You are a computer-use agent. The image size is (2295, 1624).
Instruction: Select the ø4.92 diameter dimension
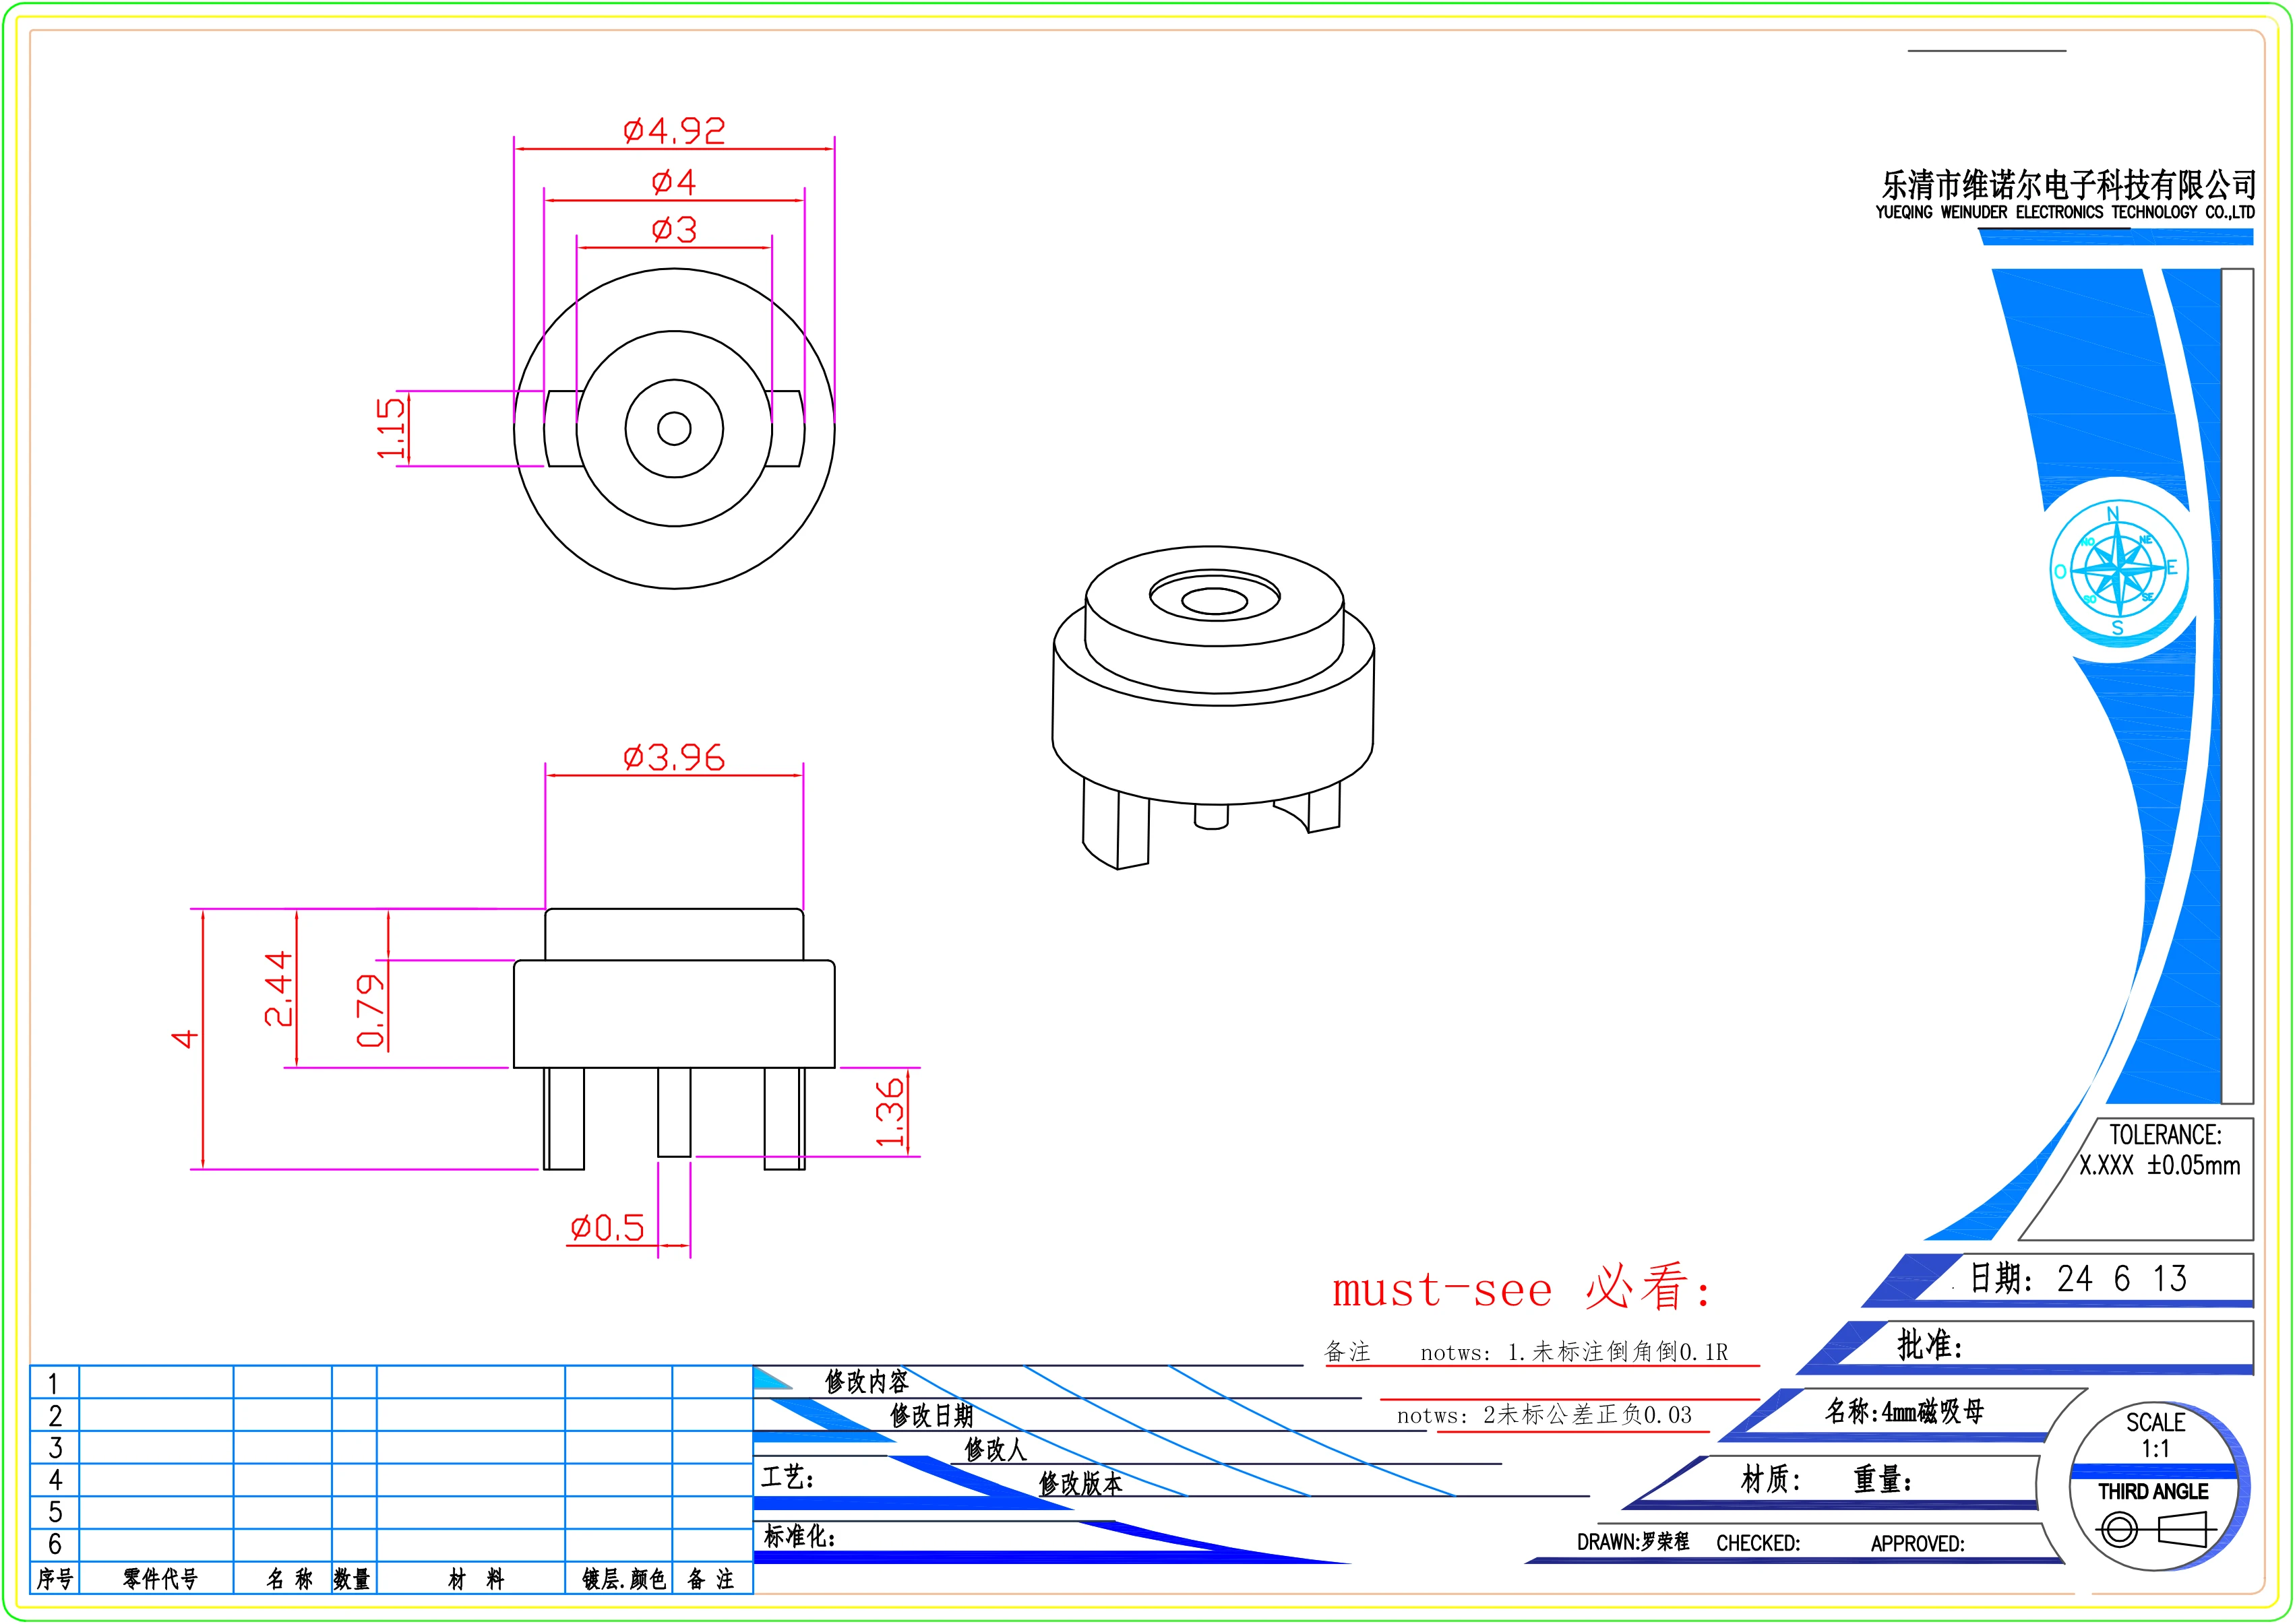click(x=673, y=131)
